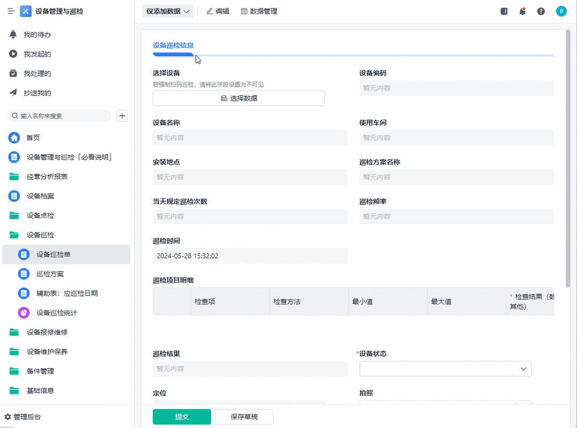Open help question mark icon

(541, 11)
